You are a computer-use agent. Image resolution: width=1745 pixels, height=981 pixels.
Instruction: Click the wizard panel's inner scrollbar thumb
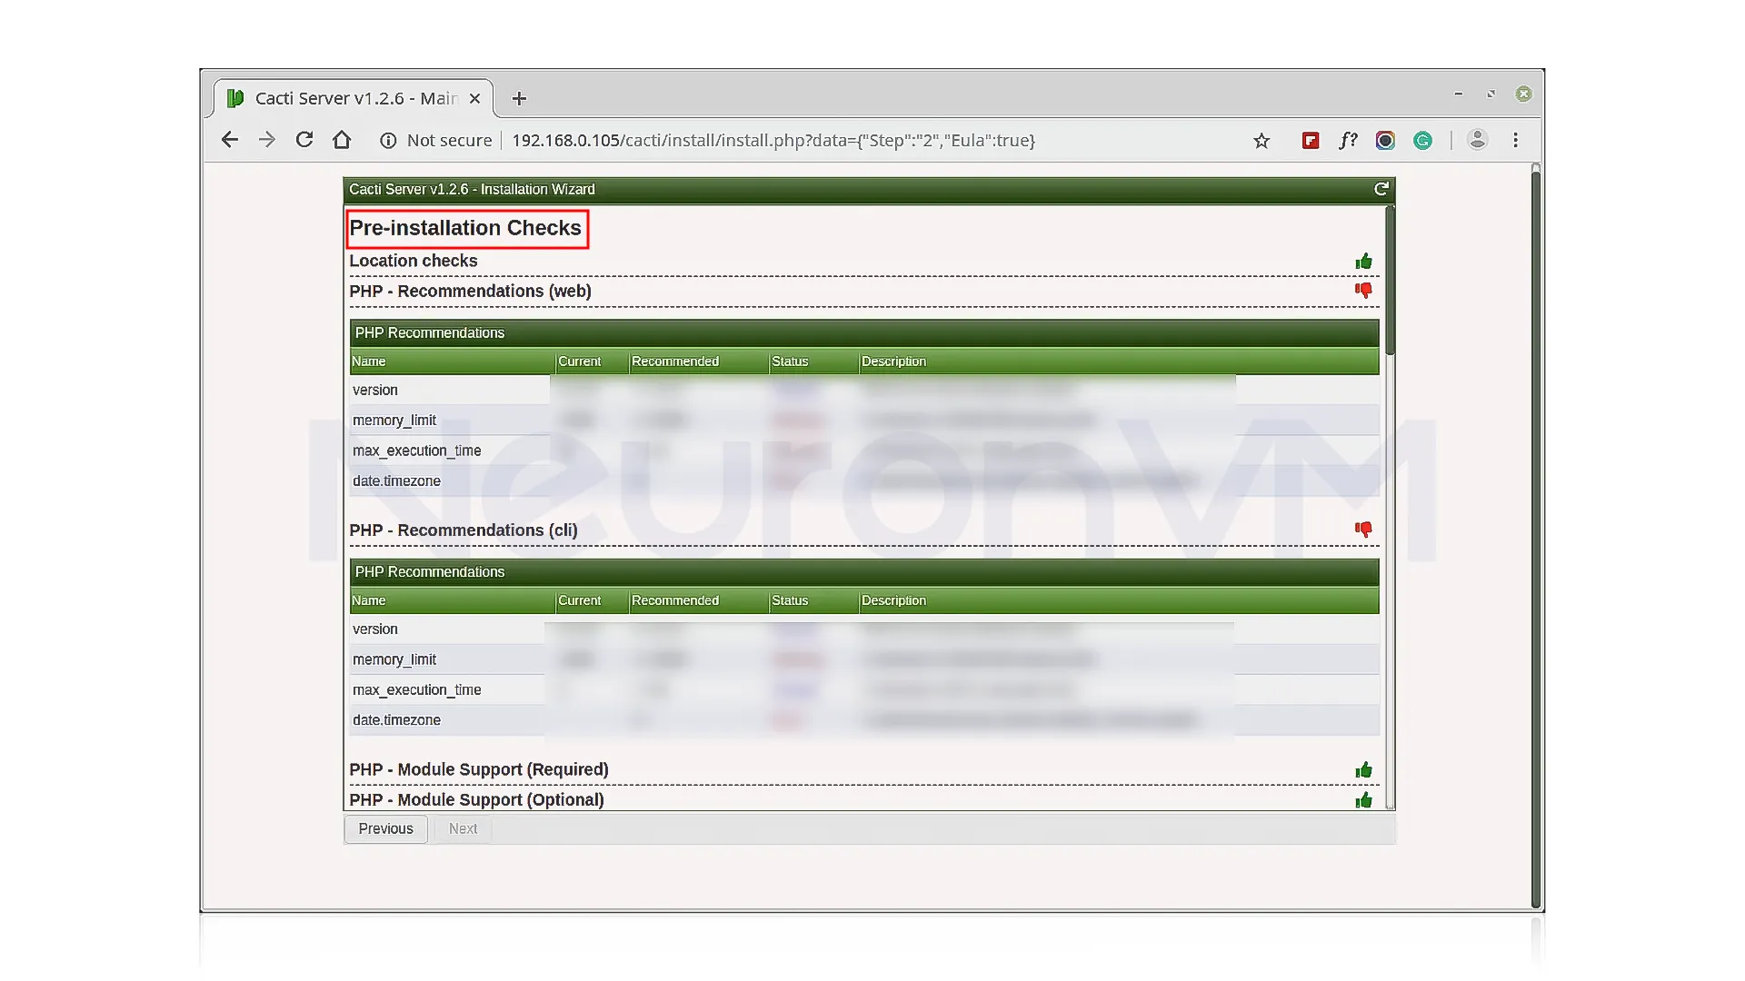(1390, 282)
